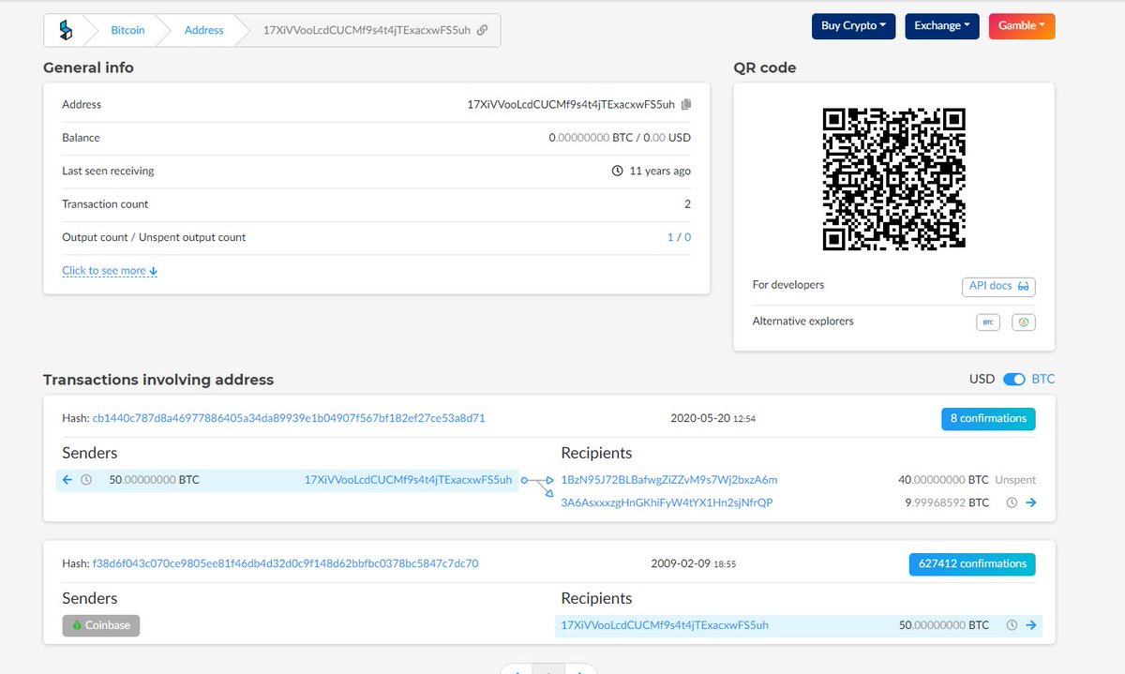Click the unspent output count '0' link

point(688,237)
